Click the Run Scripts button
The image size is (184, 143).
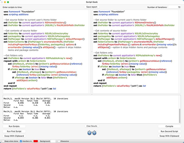14,126
